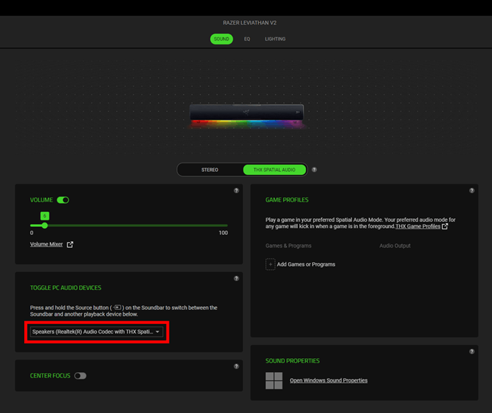Select THX Spatial Audio mode

[274, 170]
